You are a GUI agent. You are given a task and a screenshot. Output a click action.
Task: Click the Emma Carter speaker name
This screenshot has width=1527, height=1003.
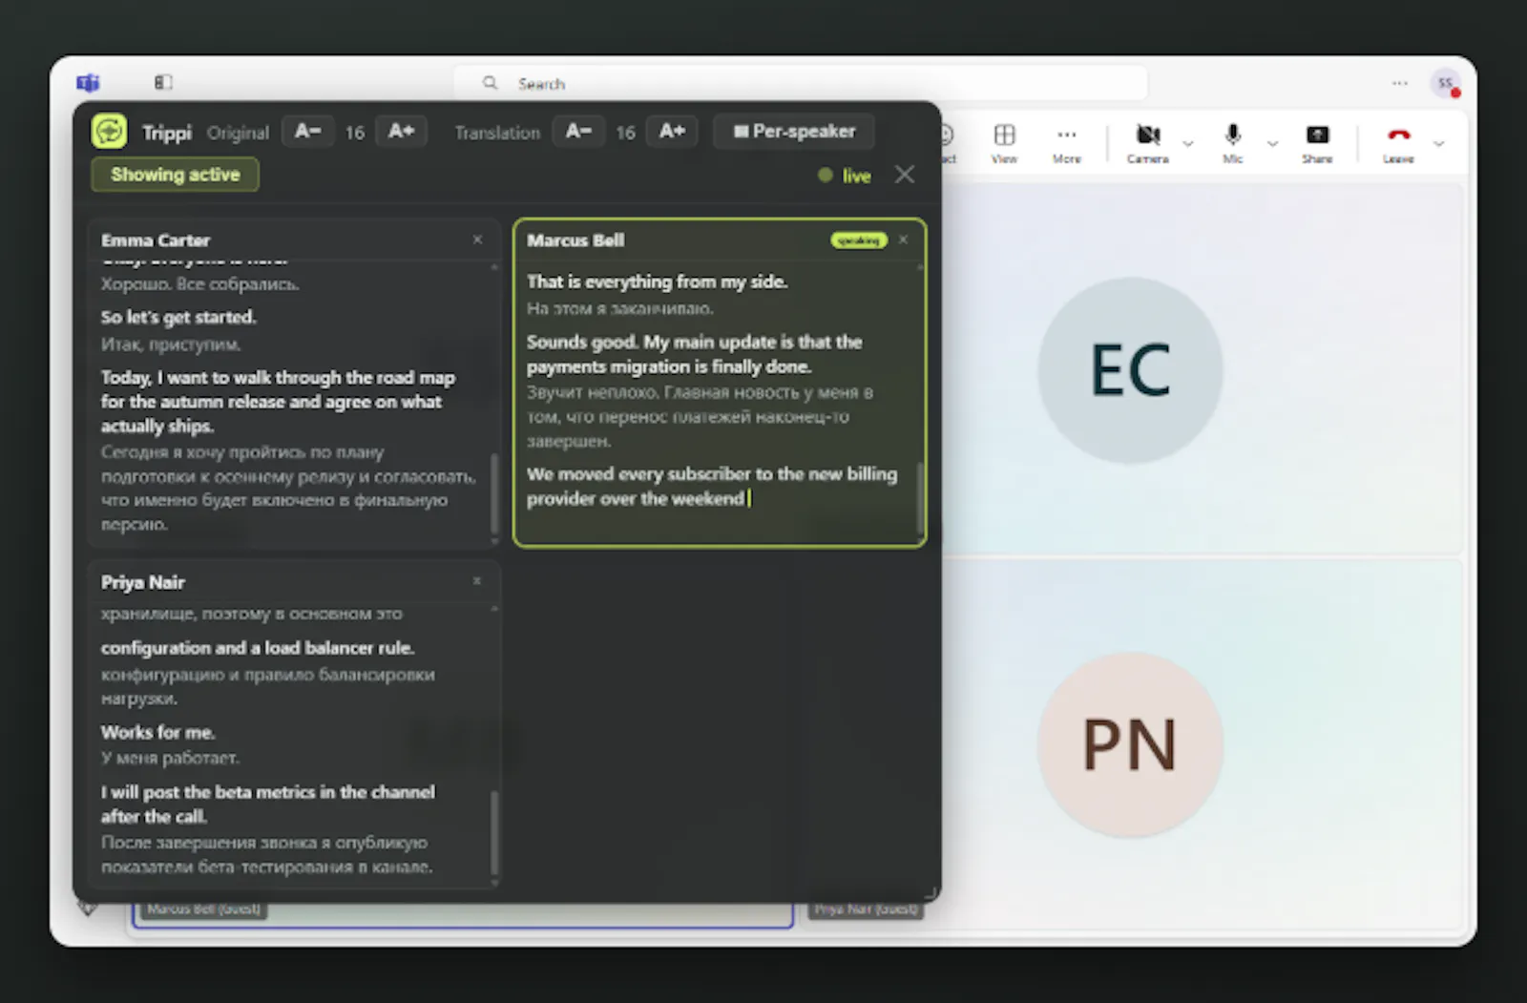click(x=156, y=240)
